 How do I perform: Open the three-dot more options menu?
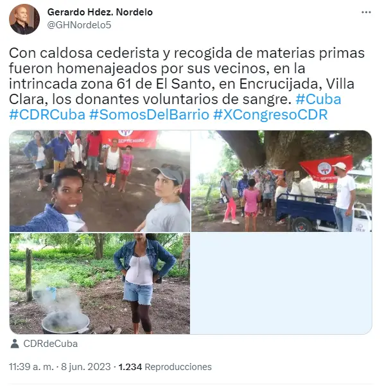pos(366,12)
